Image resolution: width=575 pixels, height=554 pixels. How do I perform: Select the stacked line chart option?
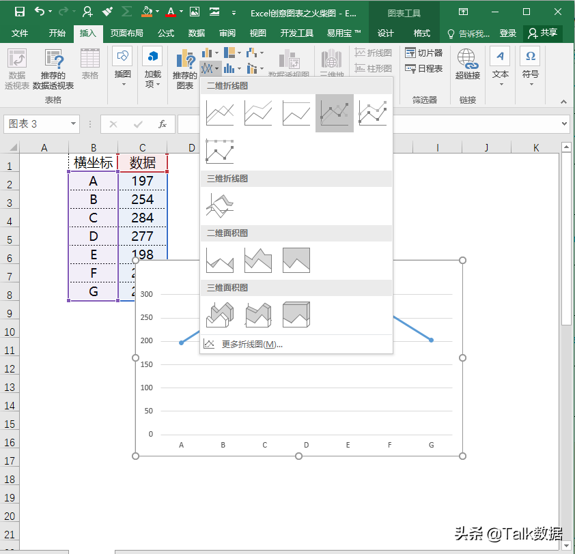pyautogui.click(x=258, y=113)
